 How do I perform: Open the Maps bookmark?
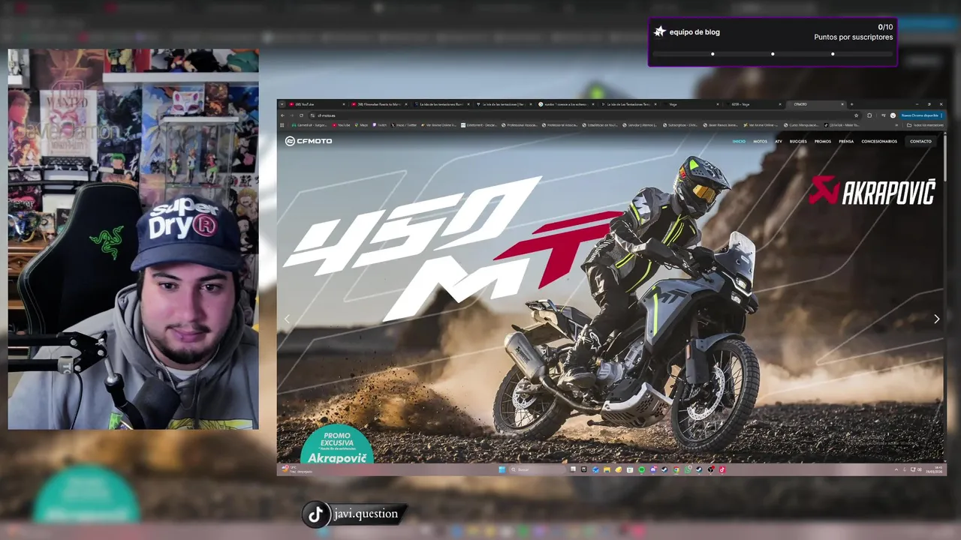coord(361,124)
